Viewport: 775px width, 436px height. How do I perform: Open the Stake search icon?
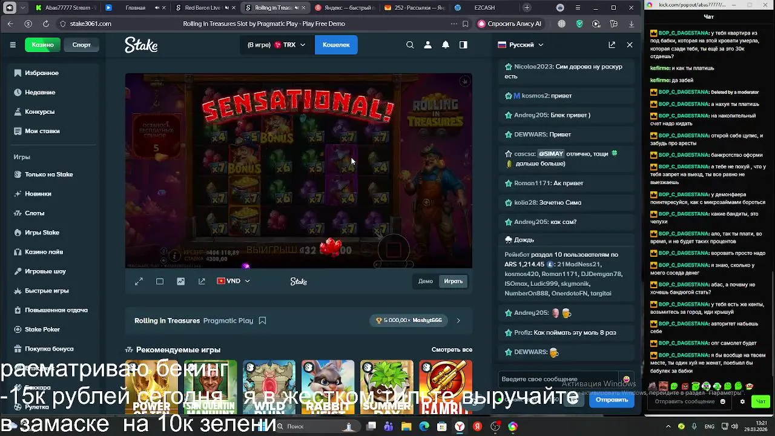point(410,45)
